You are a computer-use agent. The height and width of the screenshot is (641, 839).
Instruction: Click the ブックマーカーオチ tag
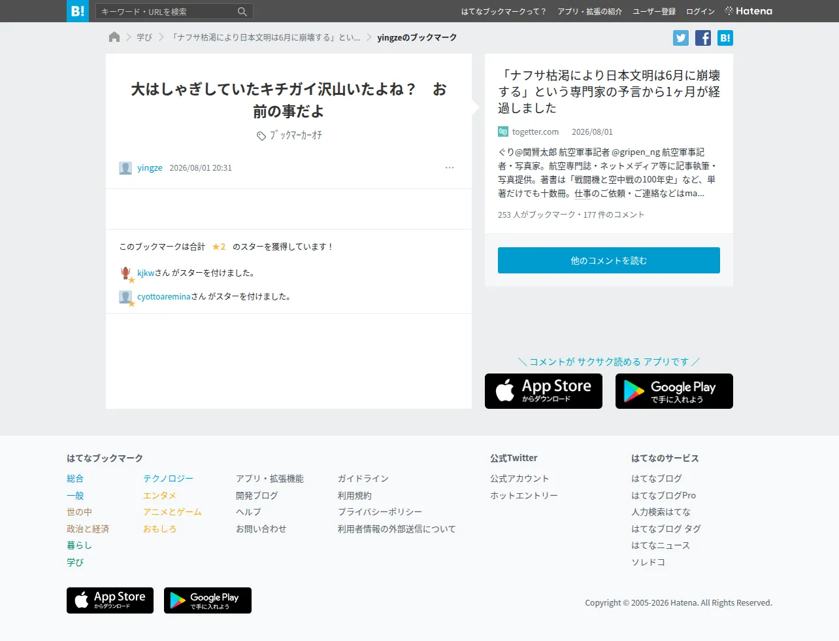tap(296, 135)
